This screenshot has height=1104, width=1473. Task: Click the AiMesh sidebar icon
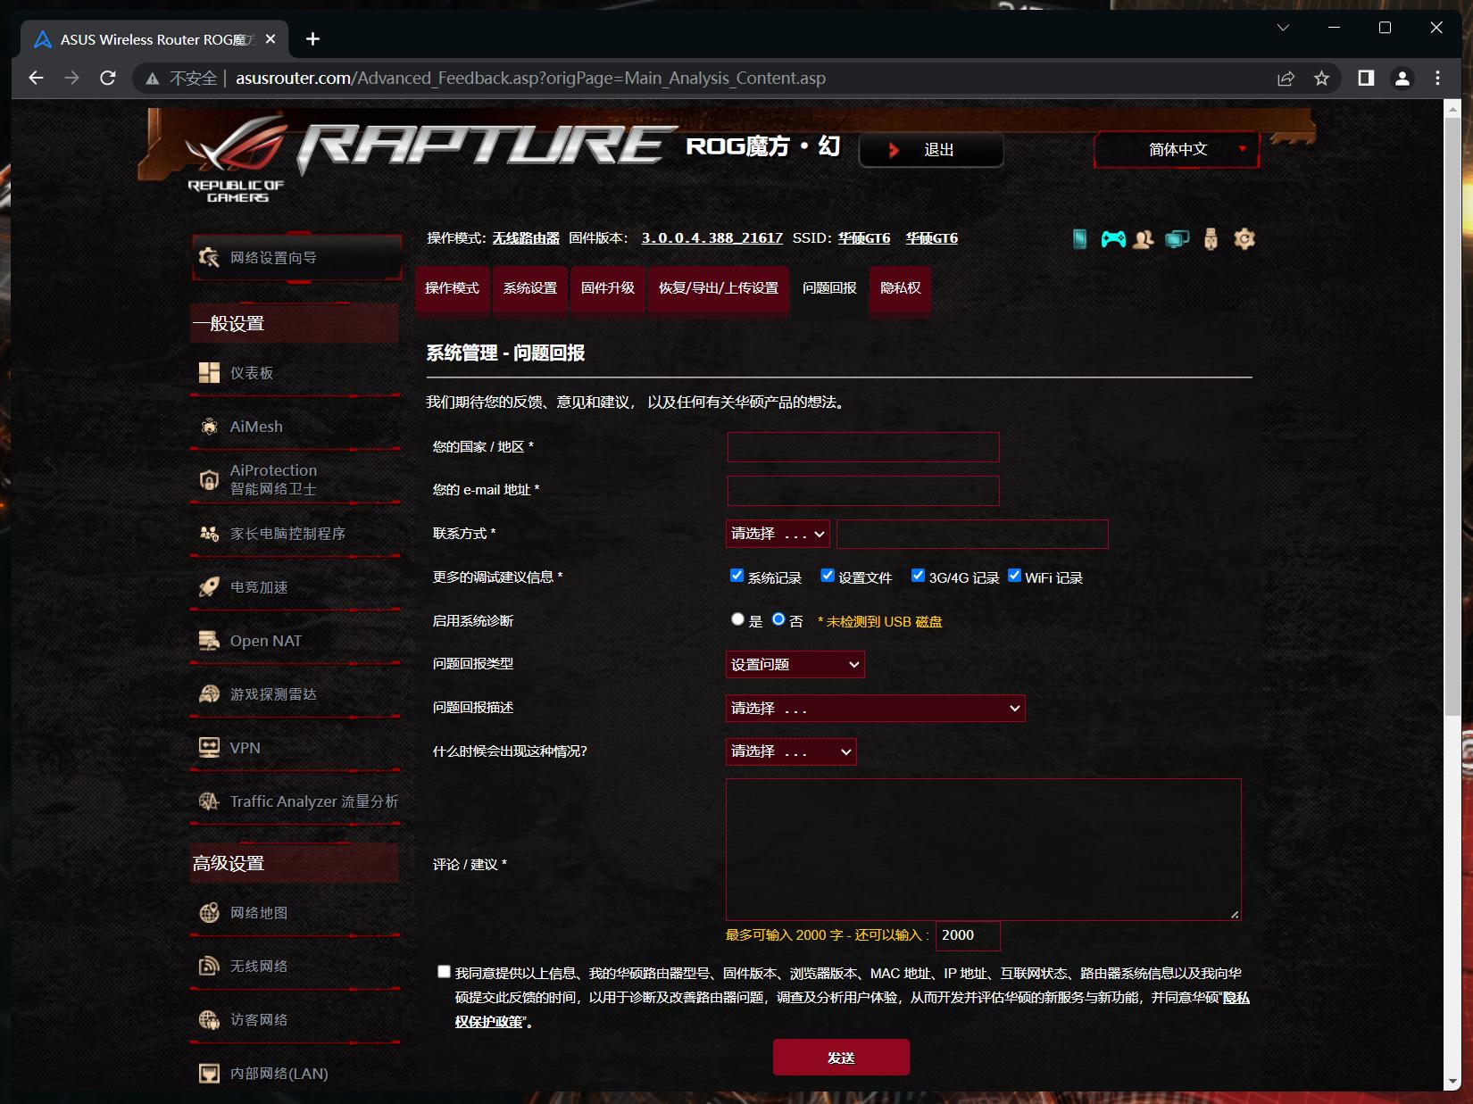click(209, 427)
